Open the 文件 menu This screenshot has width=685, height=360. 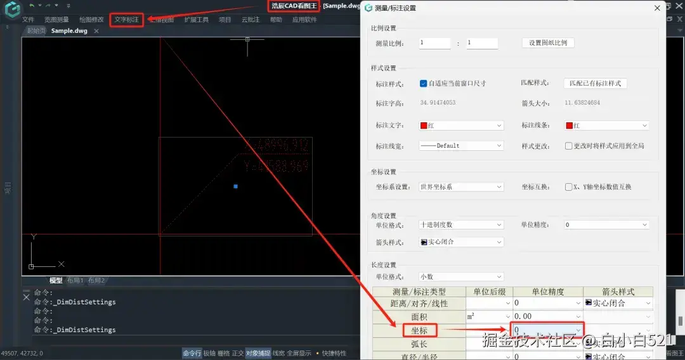pyautogui.click(x=28, y=20)
